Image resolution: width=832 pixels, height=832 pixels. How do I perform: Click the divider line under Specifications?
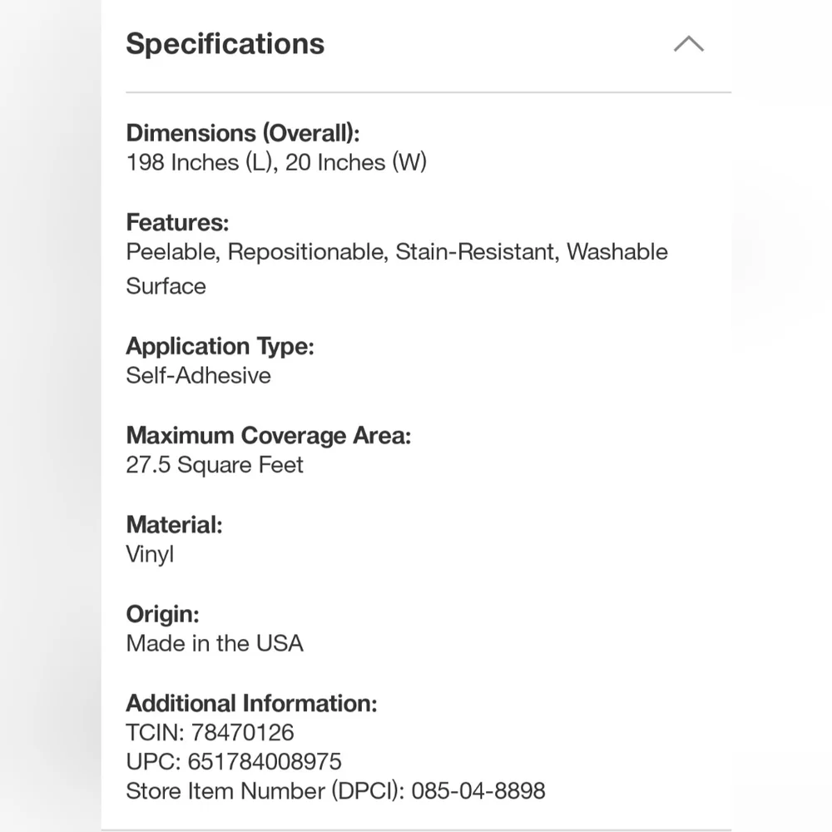tap(428, 92)
